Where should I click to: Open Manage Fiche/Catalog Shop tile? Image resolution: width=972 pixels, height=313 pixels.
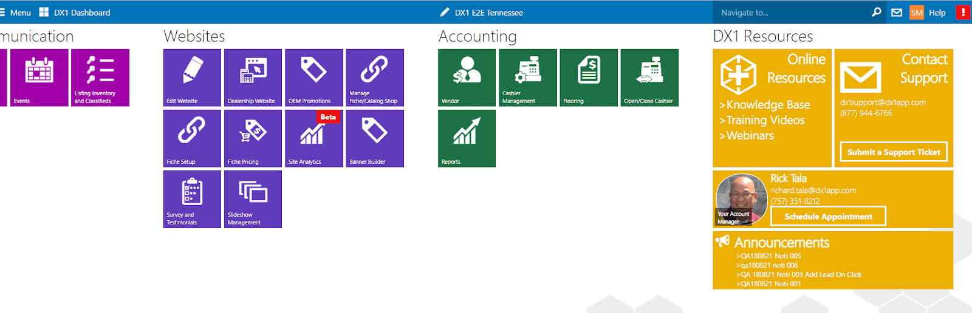coord(375,78)
